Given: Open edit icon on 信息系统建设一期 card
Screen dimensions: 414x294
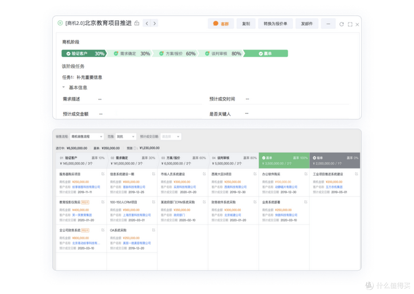Looking at the screenshot, I should point(154,174).
